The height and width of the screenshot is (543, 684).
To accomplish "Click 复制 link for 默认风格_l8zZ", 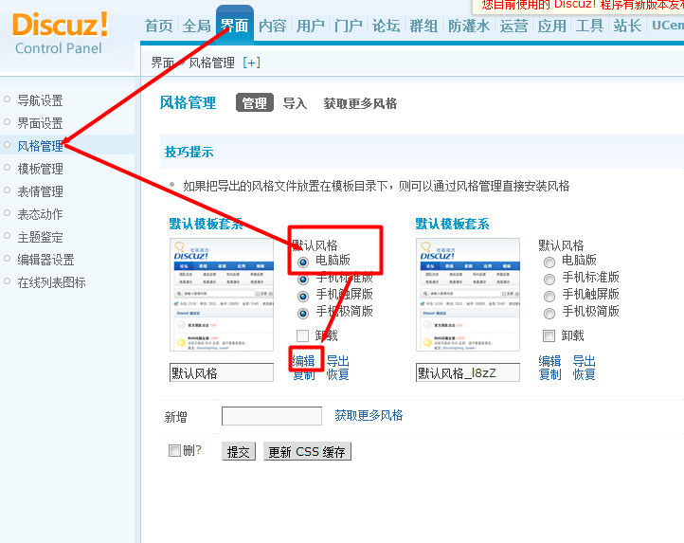I will tap(549, 374).
